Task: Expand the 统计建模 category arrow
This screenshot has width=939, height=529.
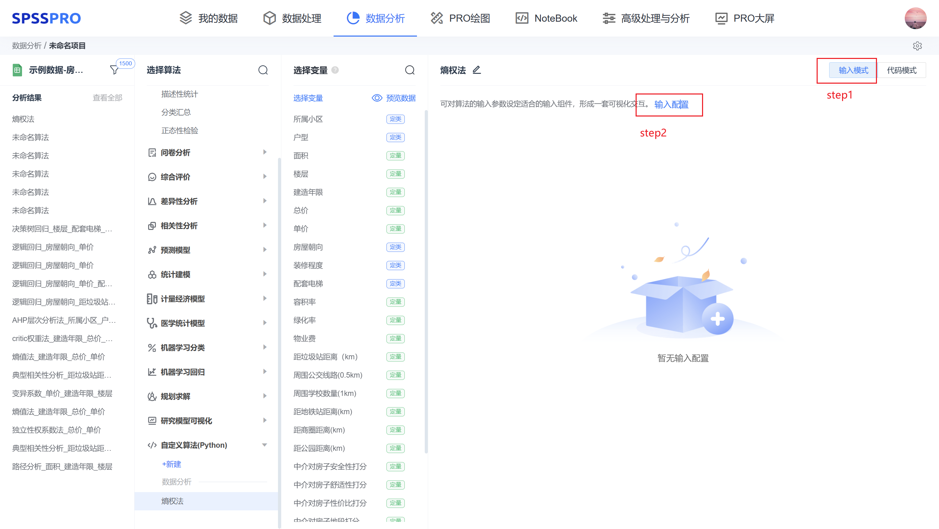Action: click(265, 274)
